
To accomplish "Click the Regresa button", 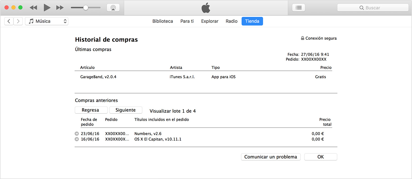I will tap(91, 110).
